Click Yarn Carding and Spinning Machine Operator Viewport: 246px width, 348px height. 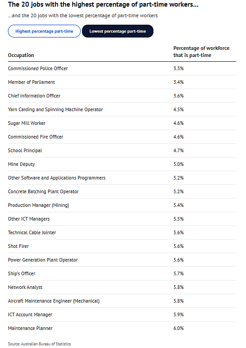coord(56,110)
